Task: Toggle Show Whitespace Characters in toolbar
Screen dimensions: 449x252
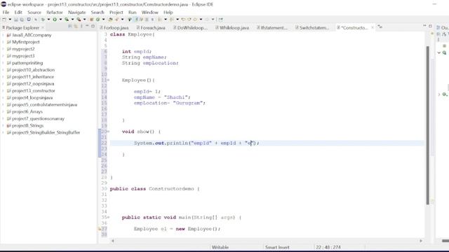Action: tap(152, 20)
